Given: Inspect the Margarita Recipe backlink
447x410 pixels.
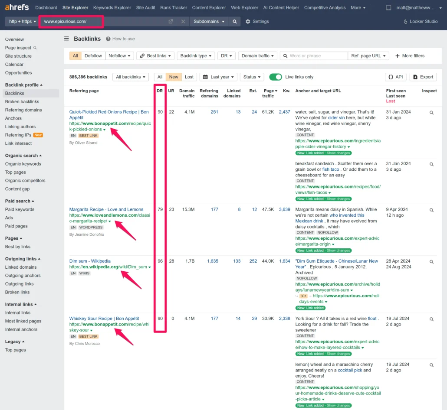Looking at the screenshot, I should [431, 210].
